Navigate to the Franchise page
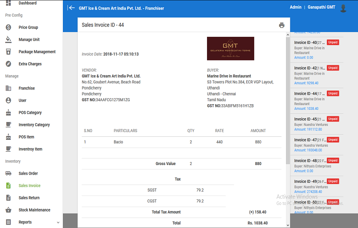The image size is (358, 228). 27,88
